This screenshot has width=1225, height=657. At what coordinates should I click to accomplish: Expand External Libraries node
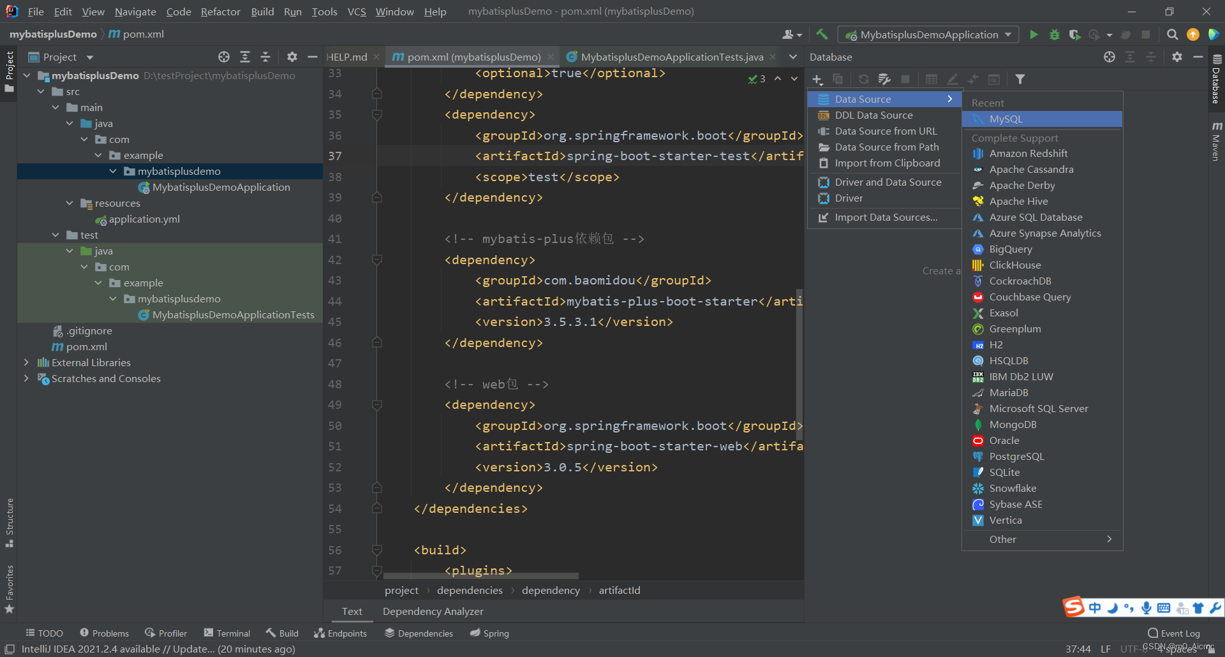[26, 362]
